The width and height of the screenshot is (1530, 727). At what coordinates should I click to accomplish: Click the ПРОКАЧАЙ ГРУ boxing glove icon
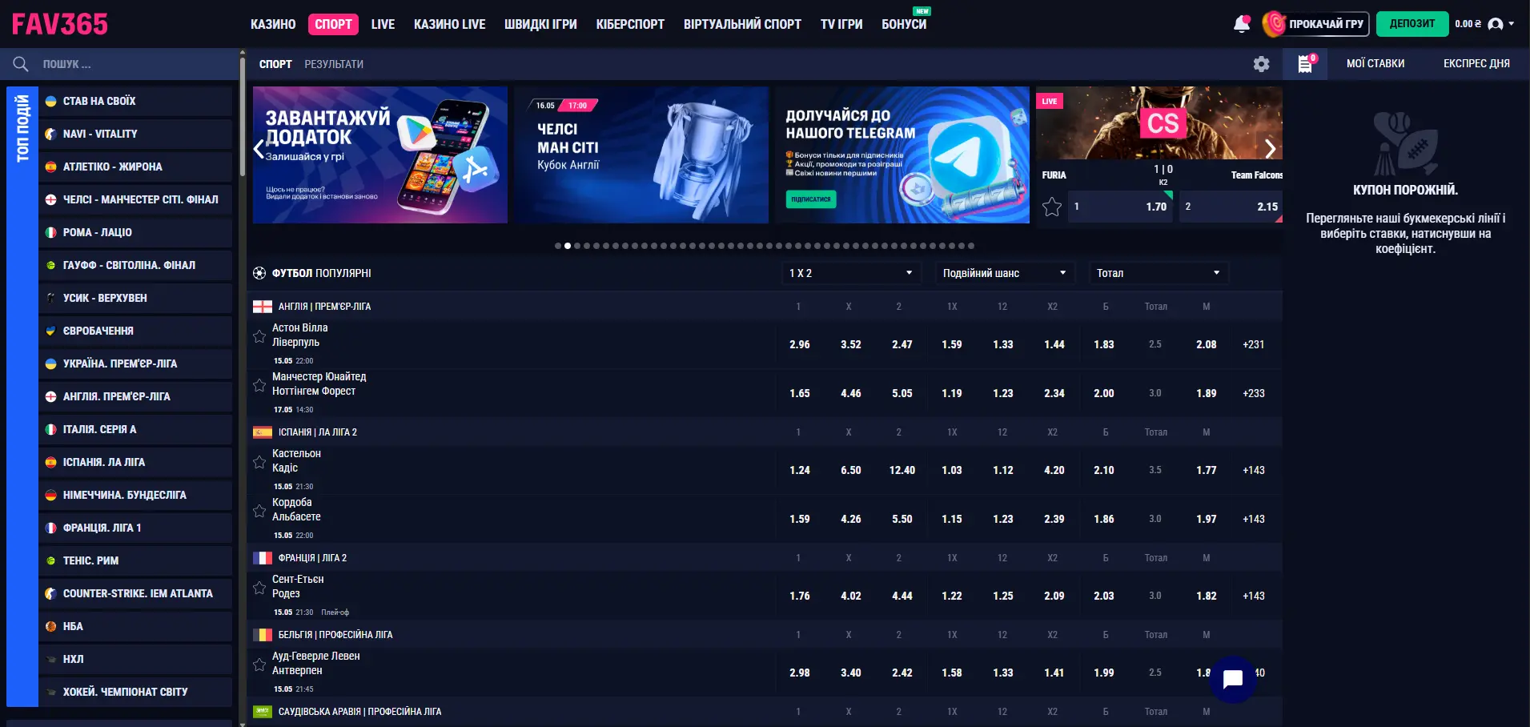click(x=1274, y=24)
